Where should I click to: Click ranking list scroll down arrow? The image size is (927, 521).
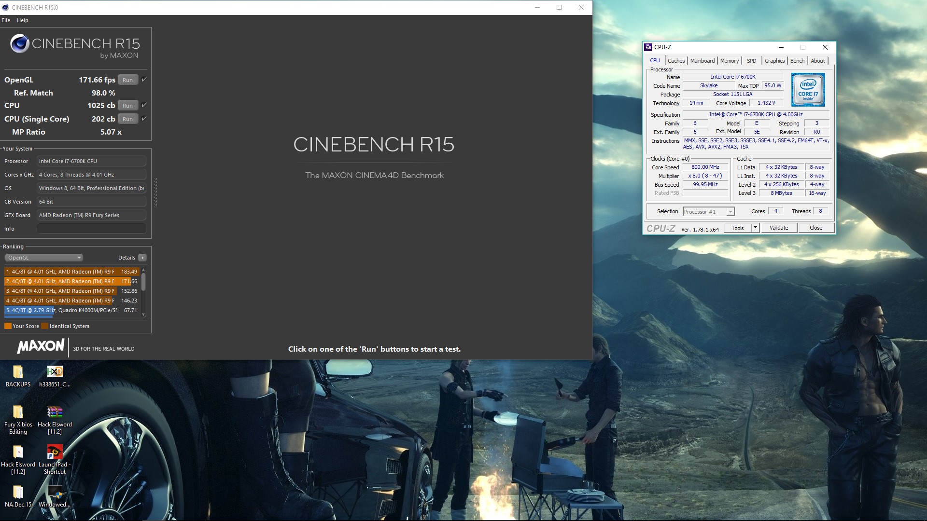pos(143,315)
